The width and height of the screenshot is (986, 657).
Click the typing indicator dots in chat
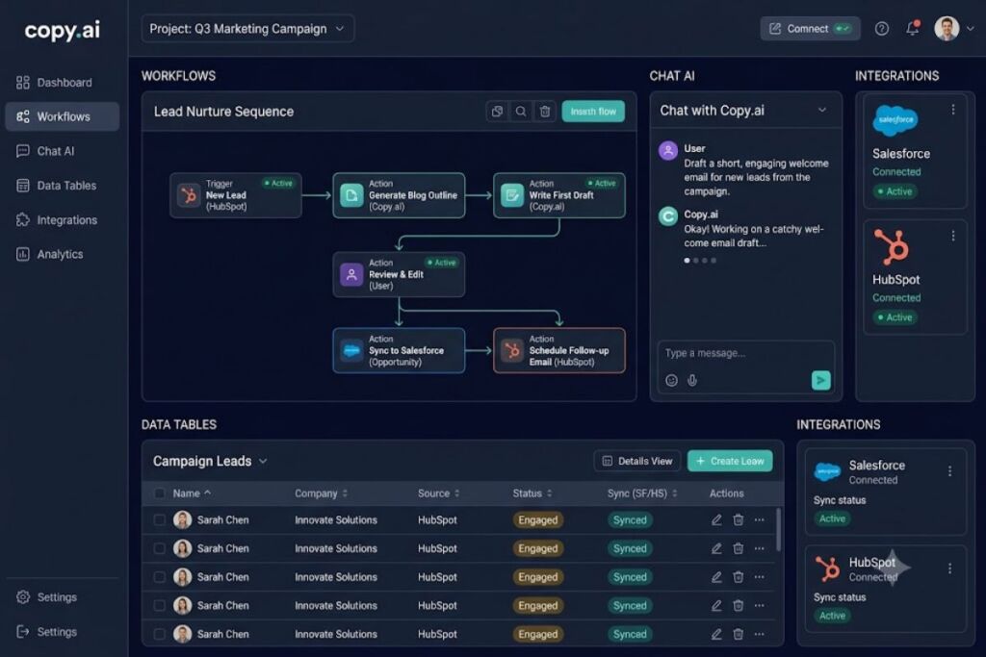[700, 260]
